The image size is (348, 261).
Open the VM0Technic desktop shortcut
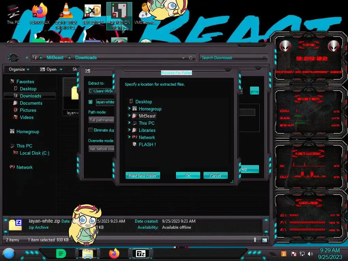click(x=145, y=14)
